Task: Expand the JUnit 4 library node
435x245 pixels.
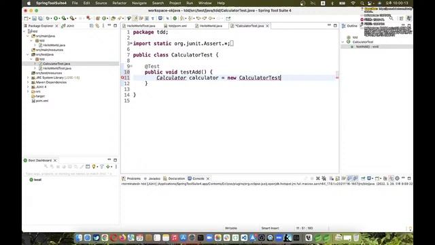Action: coord(28,87)
